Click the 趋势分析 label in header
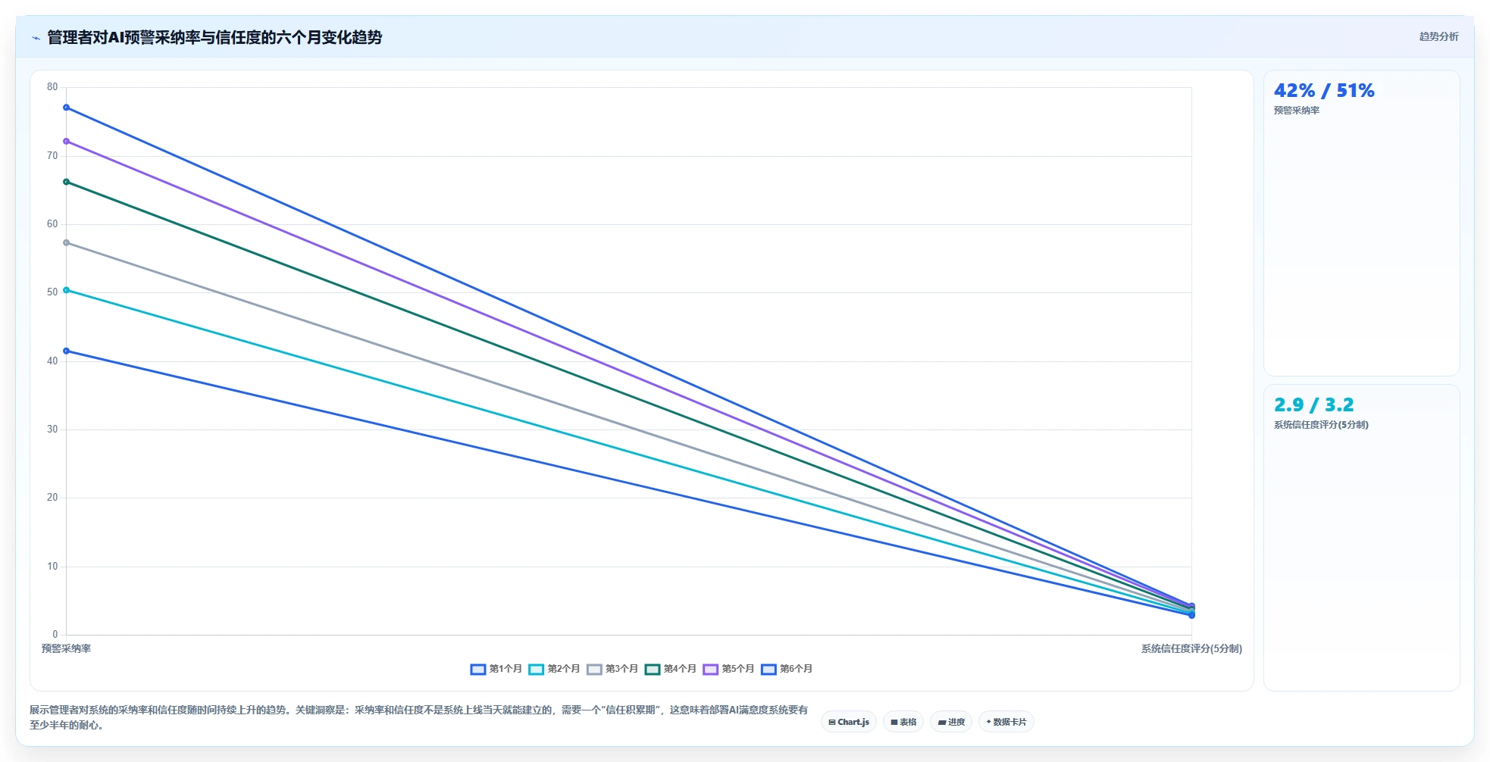Image resolution: width=1490 pixels, height=762 pixels. 1438,36
